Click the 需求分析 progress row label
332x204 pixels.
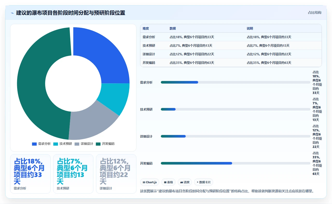[x=146, y=83]
